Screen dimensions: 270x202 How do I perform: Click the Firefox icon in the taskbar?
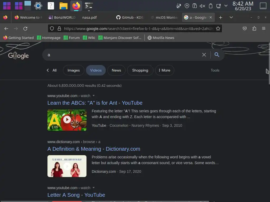pos(76,6)
